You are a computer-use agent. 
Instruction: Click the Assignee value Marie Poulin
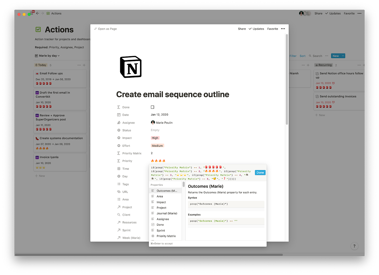point(162,123)
